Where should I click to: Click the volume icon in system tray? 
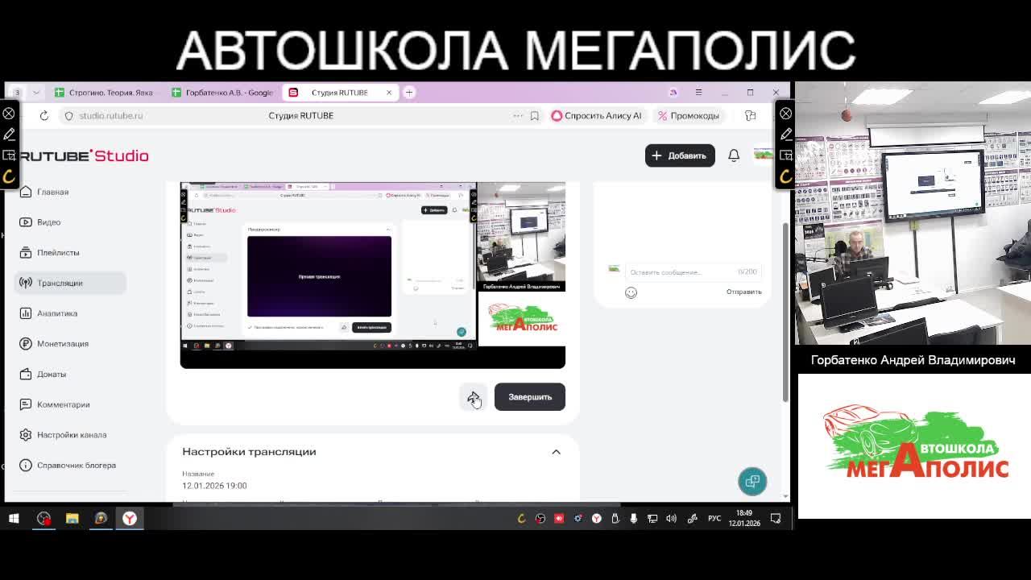(x=672, y=519)
